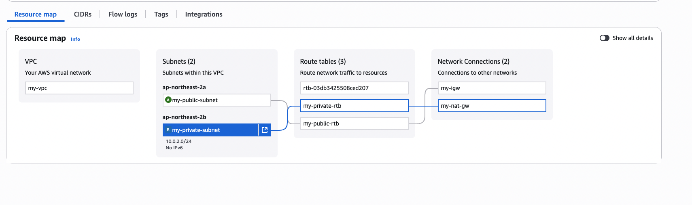Screen dimensions: 692x205
Task: Pick the my-nat-gw network connection
Action: click(x=492, y=106)
